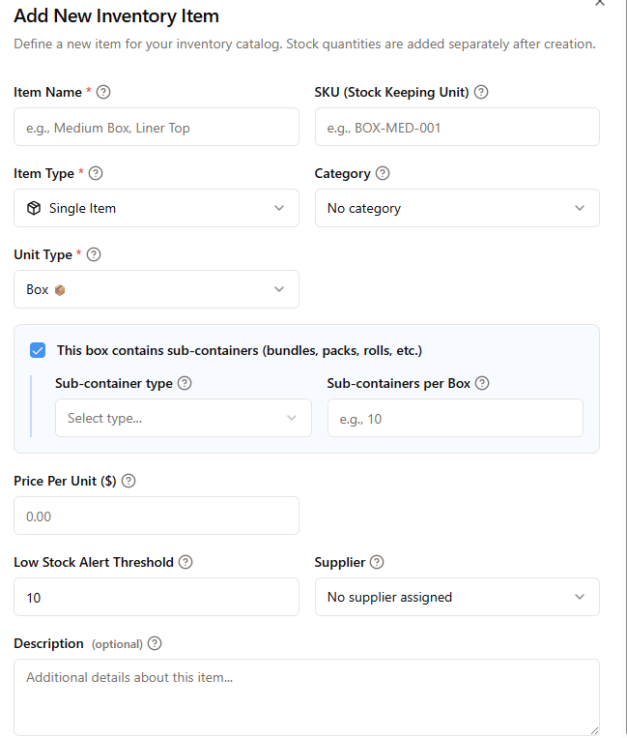Expand the Category dropdown
The width and height of the screenshot is (627, 738).
pos(457,208)
